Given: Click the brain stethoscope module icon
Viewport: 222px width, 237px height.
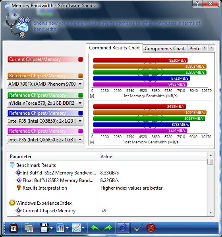Looking at the screenshot, I should pos(17,25).
